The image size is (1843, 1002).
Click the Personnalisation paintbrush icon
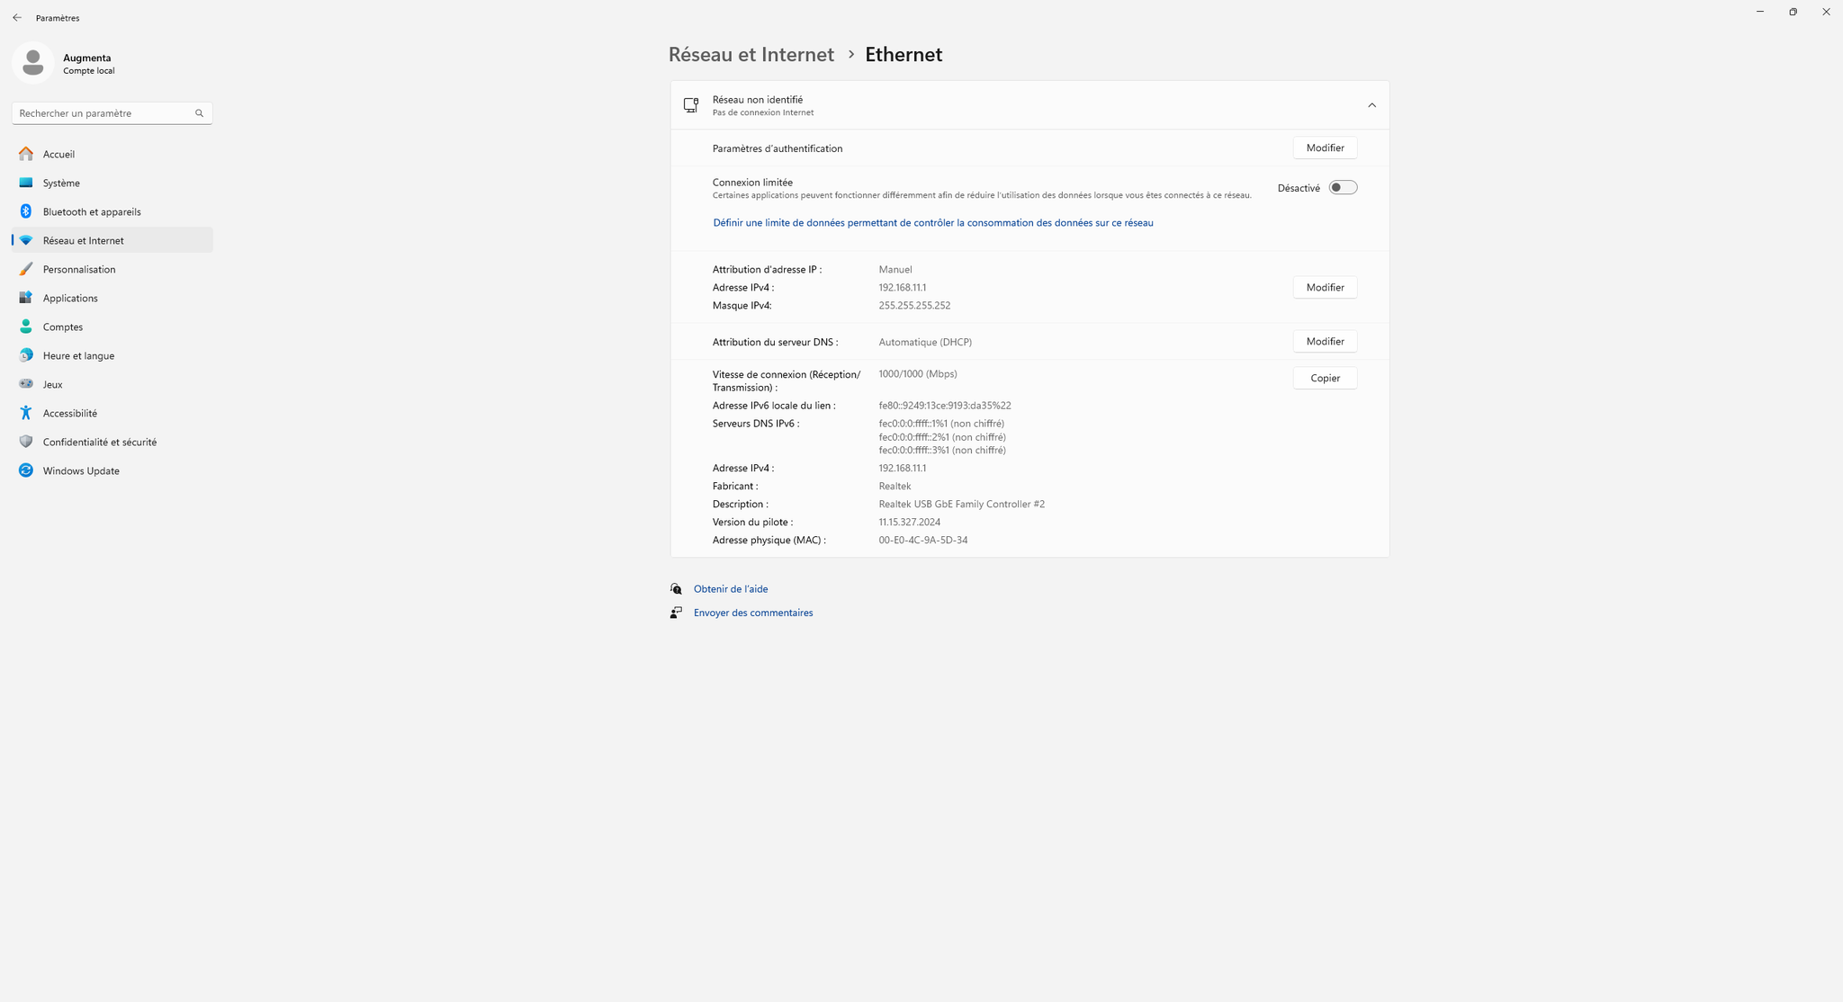26,269
